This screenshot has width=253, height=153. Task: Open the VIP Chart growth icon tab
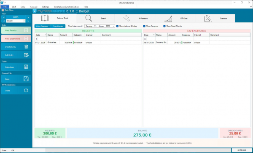tap(168, 19)
